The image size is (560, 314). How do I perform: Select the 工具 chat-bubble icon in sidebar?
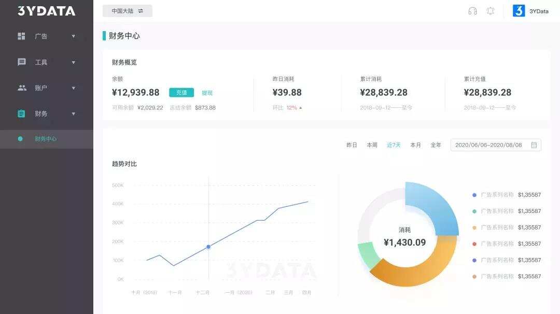[21, 62]
